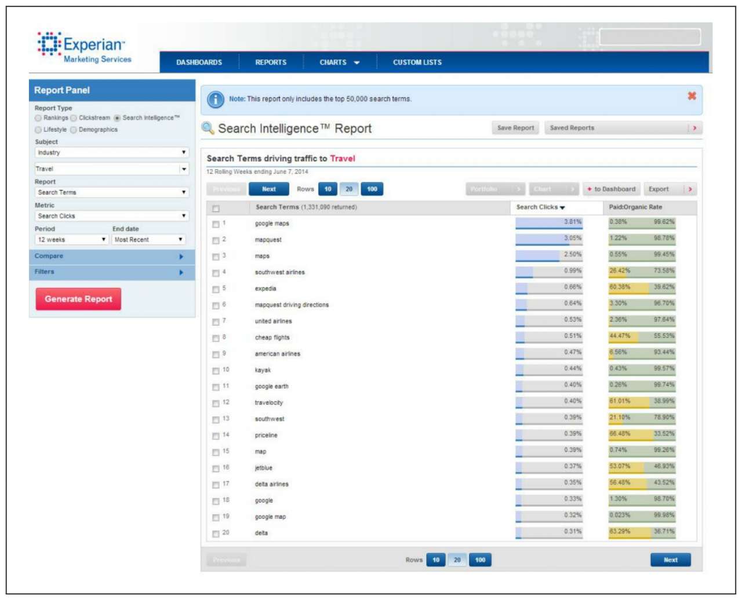The image size is (742, 600).
Task: Select the Rankings report type
Action: tap(38, 118)
